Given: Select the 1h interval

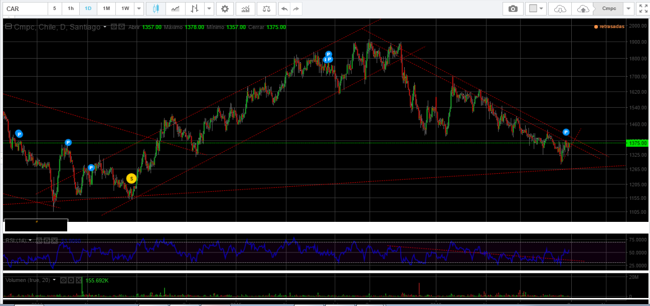Looking at the screenshot, I should [71, 9].
